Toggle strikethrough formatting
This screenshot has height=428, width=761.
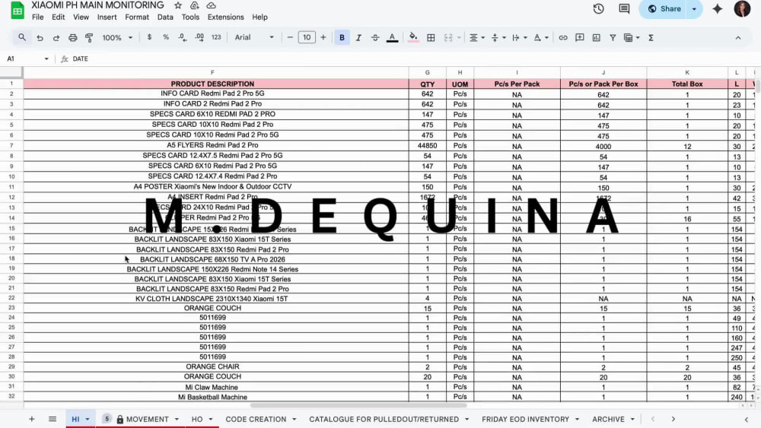(x=375, y=37)
